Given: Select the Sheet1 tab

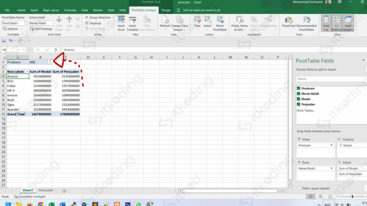Looking at the screenshot, I should tap(28, 190).
